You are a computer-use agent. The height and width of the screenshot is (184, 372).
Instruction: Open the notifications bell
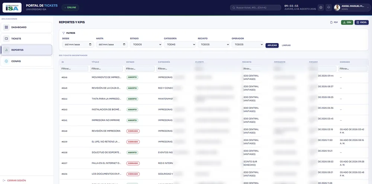(328, 7)
